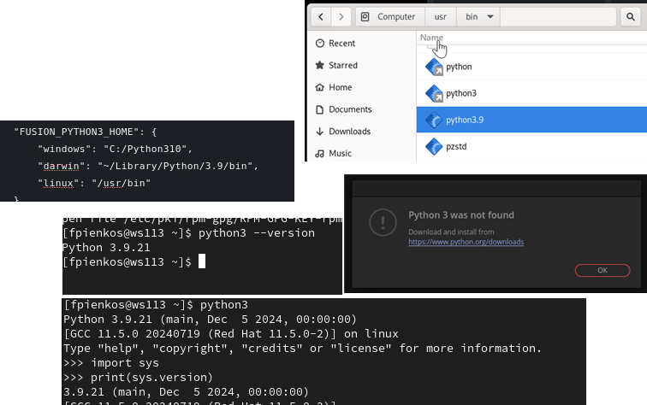This screenshot has width=647, height=405.
Task: Click the Python 3 was not found heading
Action: pyautogui.click(x=461, y=215)
